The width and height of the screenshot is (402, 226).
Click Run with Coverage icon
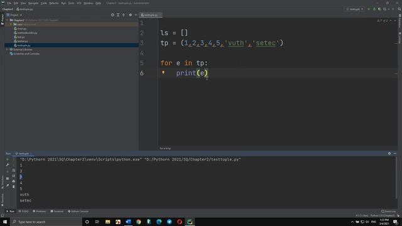coord(379,9)
